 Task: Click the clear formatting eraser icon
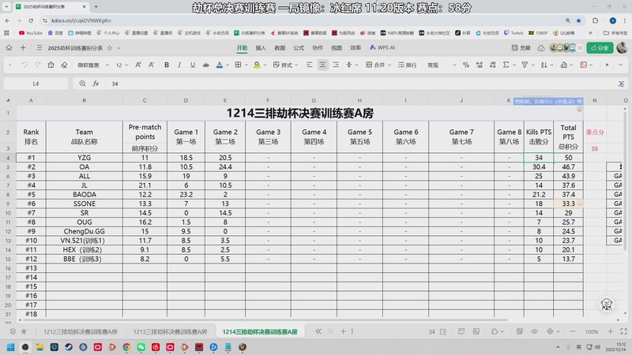tap(64, 65)
